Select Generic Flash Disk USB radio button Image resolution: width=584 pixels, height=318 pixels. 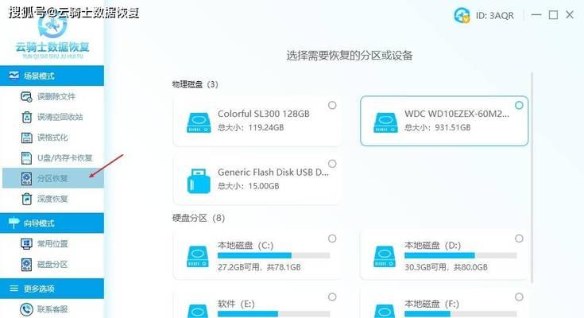pyautogui.click(x=332, y=164)
